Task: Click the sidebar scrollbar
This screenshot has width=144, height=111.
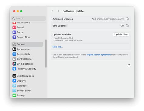Action: (46, 54)
